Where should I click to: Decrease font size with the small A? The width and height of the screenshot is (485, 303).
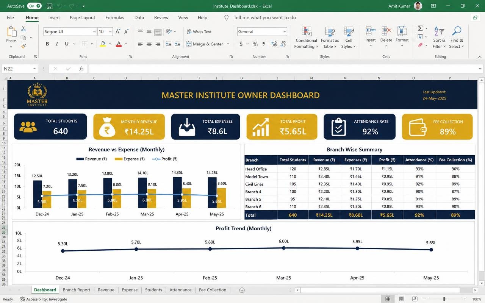pos(127,32)
